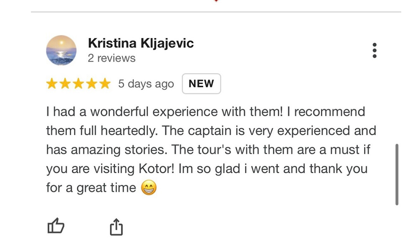The image size is (418, 251).
Task: Click the fifth yellow rating star
Action: tap(104, 84)
